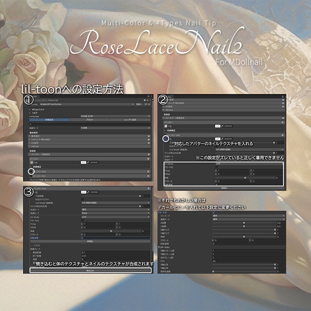Open material help icon in panel 1 header
Viewport: 311px width, 311px height.
(145, 101)
